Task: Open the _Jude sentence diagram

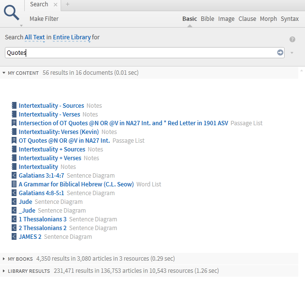Action: click(27, 211)
